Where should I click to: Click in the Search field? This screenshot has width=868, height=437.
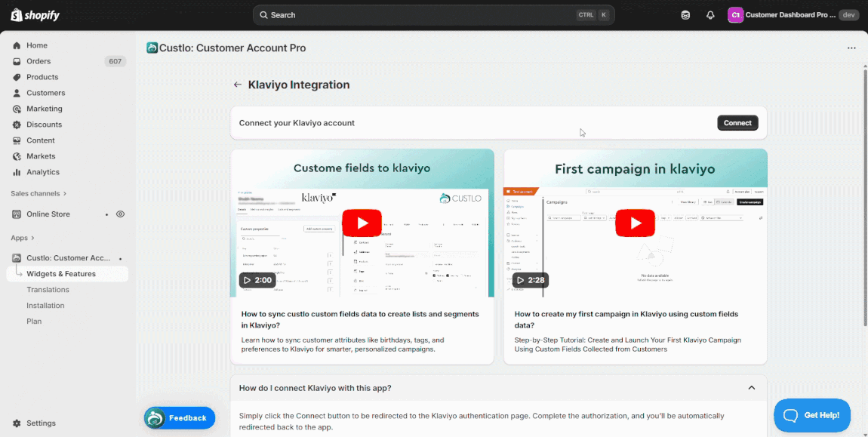pos(423,15)
